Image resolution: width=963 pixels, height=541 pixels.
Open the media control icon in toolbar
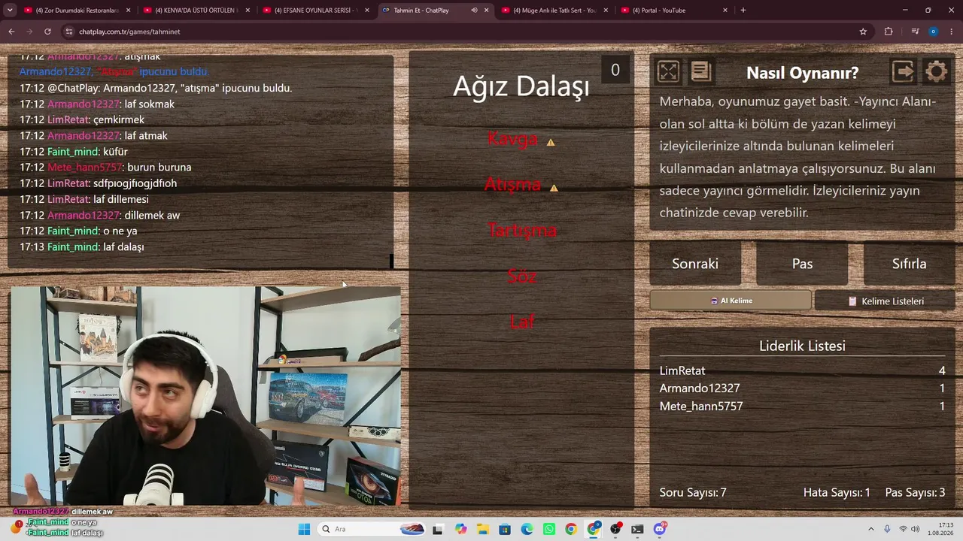pyautogui.click(x=915, y=32)
